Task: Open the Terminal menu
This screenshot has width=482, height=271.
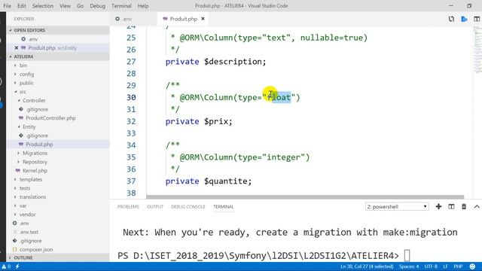Action: 121,5
